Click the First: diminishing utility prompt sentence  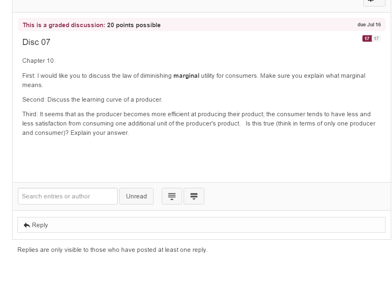[194, 80]
